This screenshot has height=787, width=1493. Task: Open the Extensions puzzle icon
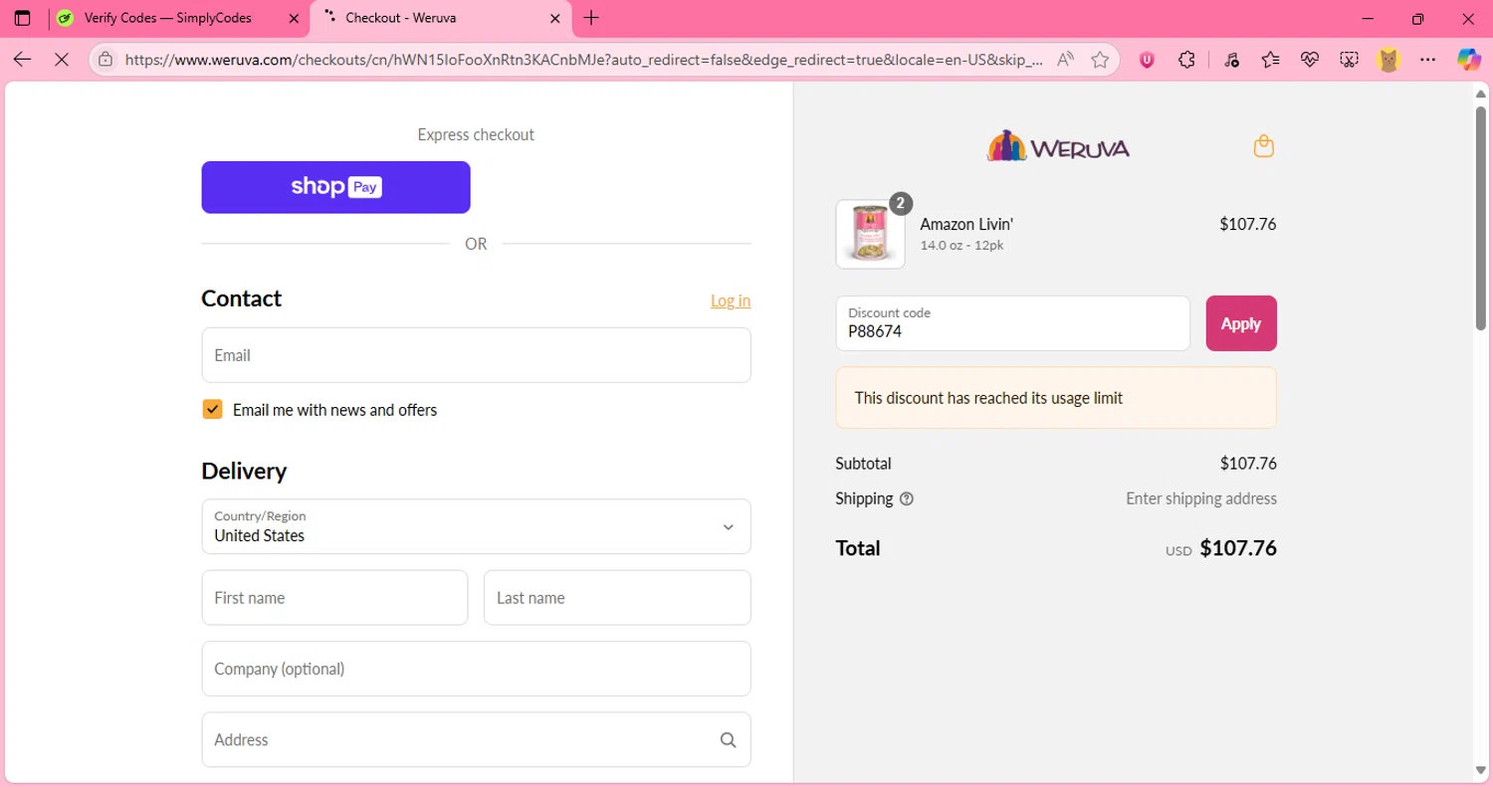(x=1186, y=60)
